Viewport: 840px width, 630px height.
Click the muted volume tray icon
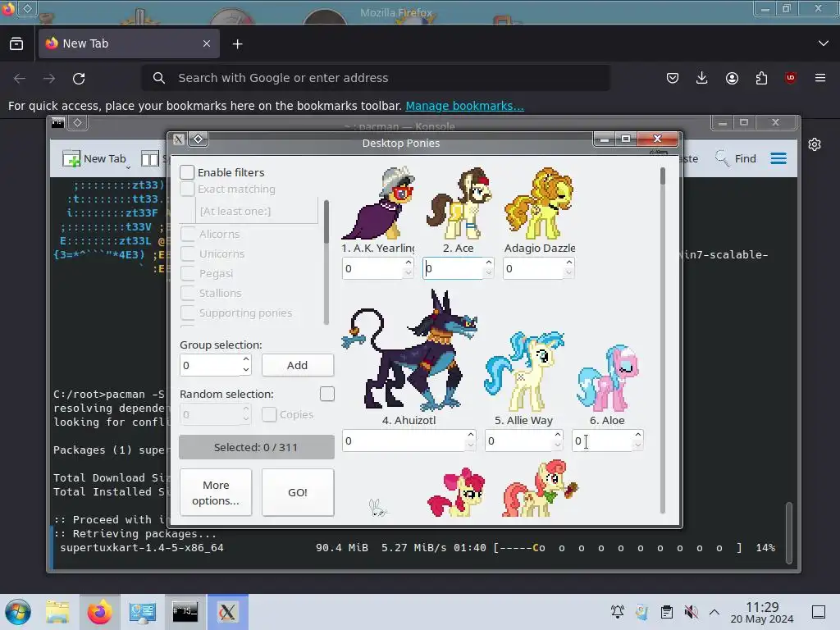pos(691,611)
